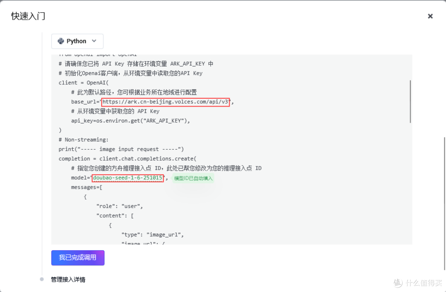Click the step bullet beside 管理接入详情
The image size is (446, 292).
click(42, 280)
